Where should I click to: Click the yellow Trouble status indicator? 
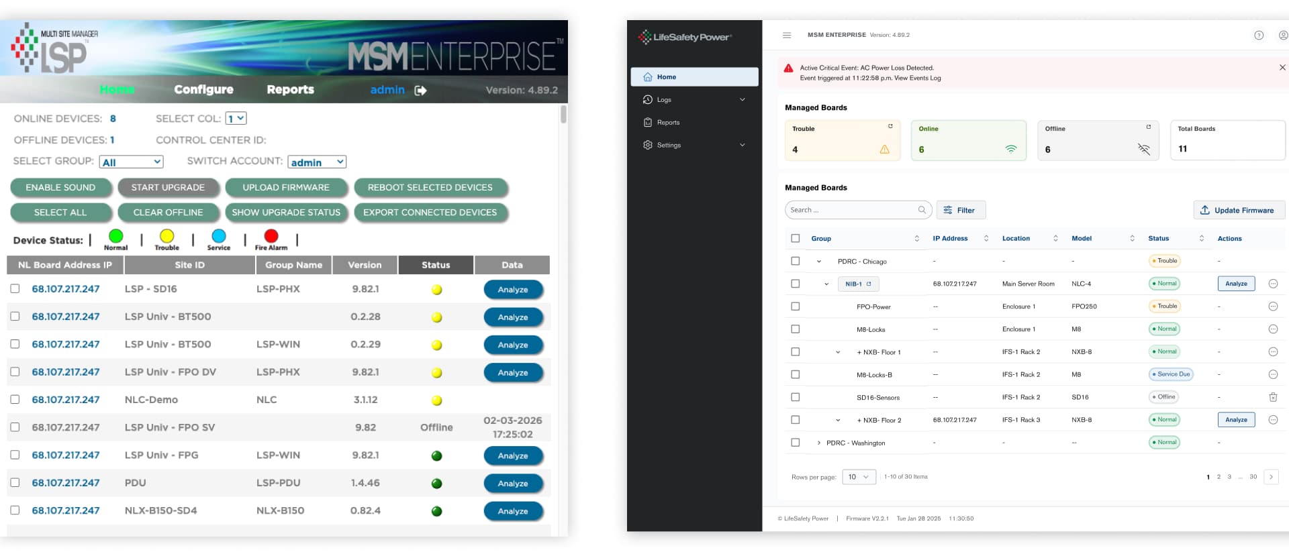[x=166, y=236]
